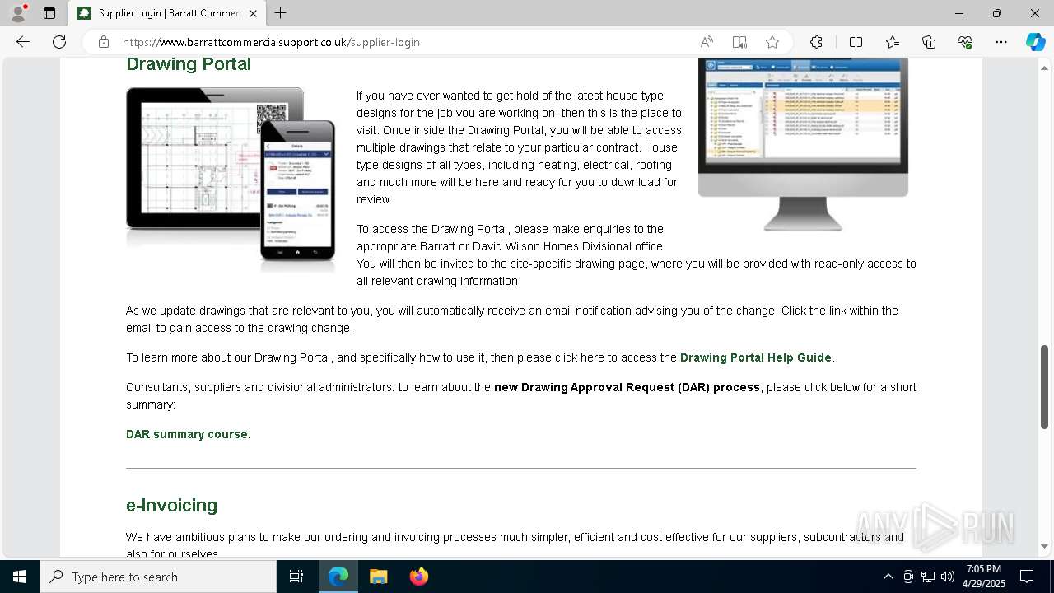Viewport: 1054px width, 593px height.
Task: Open the Extensions puzzle icon
Action: point(816,42)
